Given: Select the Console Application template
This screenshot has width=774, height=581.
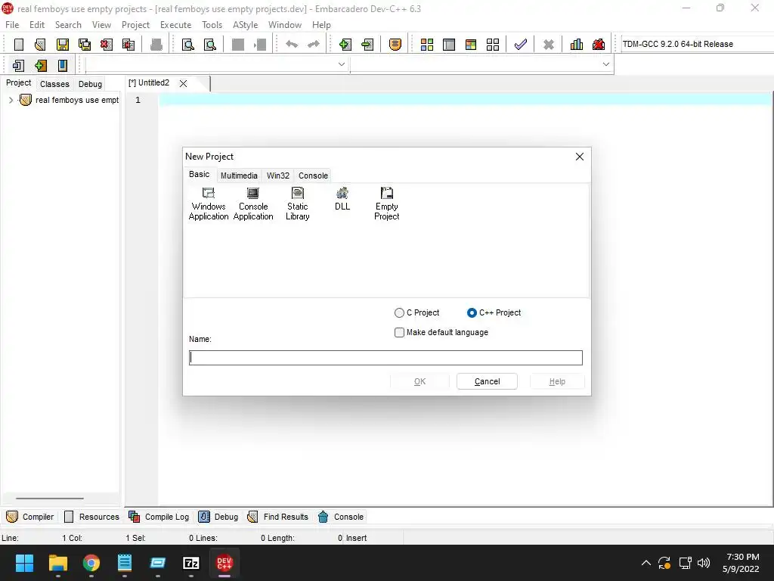Looking at the screenshot, I should tap(253, 204).
